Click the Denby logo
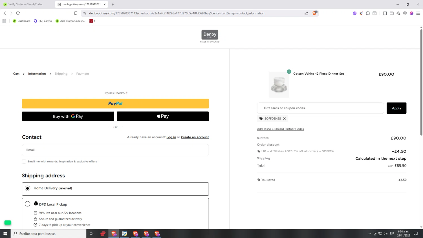The image size is (423, 238). [x=210, y=36]
